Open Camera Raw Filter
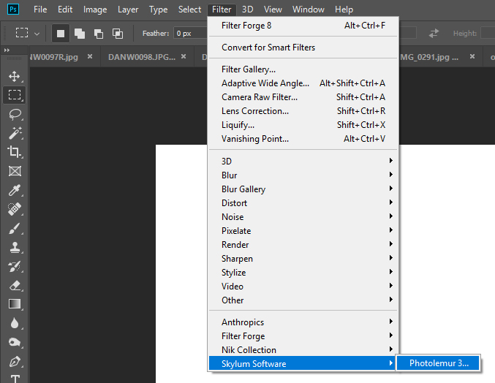495x383 pixels. (x=303, y=97)
